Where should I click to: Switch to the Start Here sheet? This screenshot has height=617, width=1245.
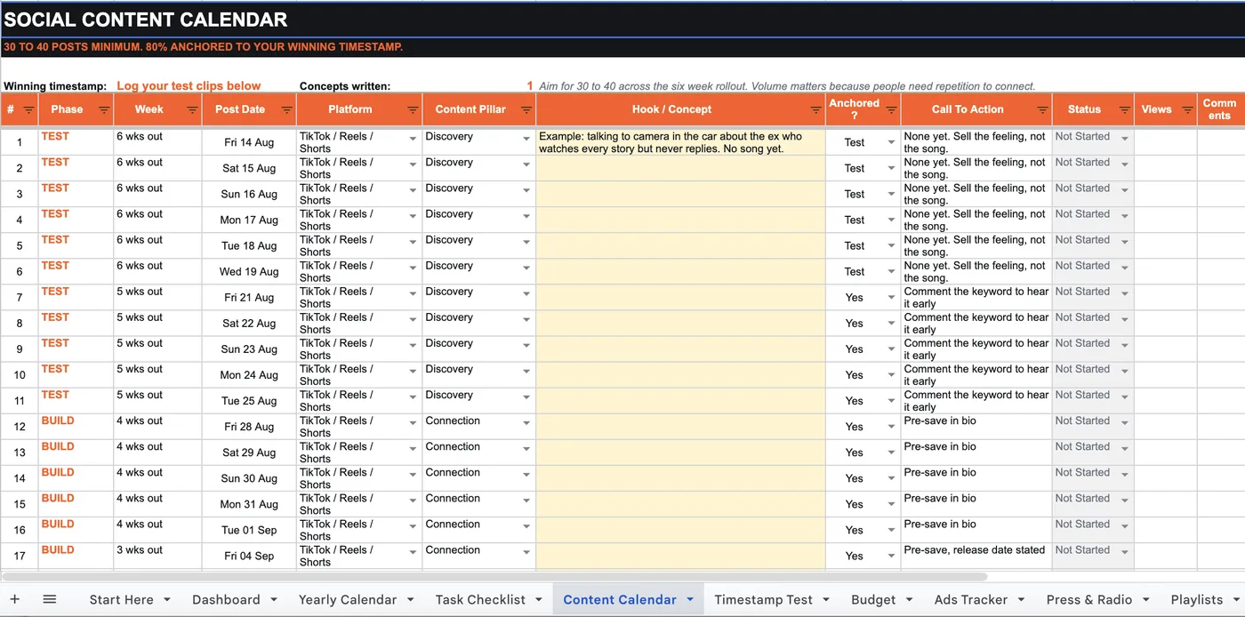coord(121,599)
